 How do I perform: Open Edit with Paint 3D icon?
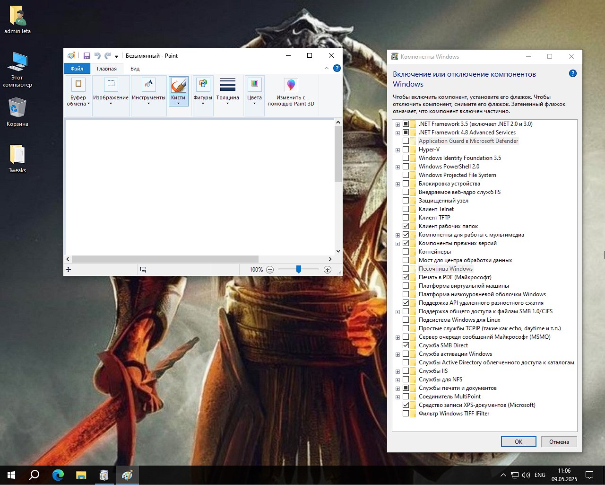291,86
